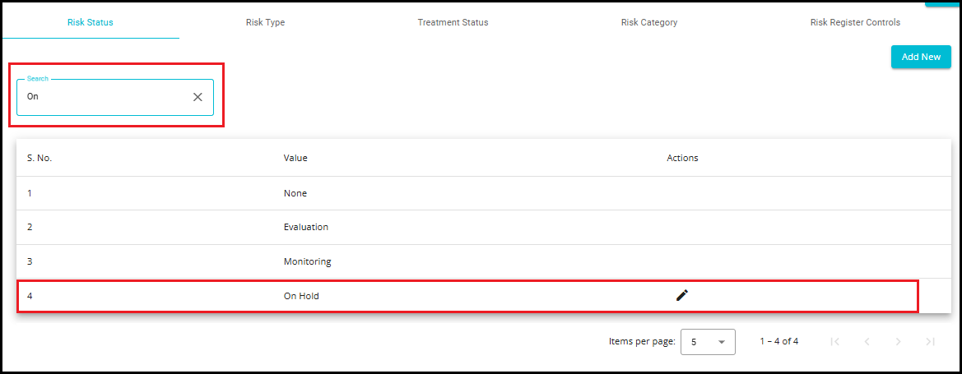Switch to the Risk Category tab
The width and height of the screenshot is (962, 374).
(x=649, y=22)
